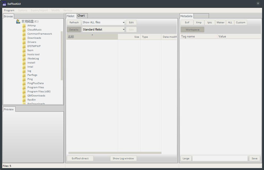The image size is (264, 170).
Task: Toggle the Workspace view button
Action: click(x=192, y=29)
